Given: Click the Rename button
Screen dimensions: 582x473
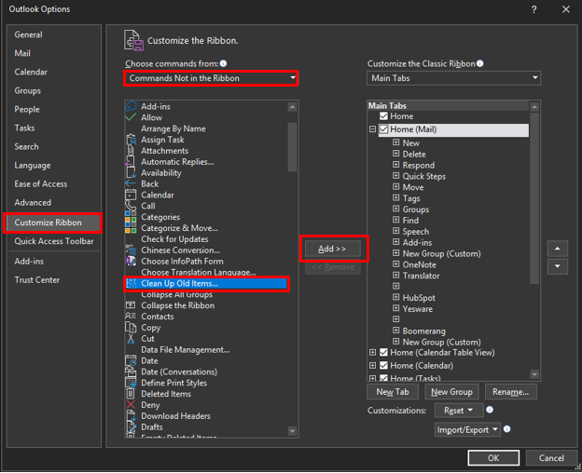Looking at the screenshot, I should (x=511, y=392).
